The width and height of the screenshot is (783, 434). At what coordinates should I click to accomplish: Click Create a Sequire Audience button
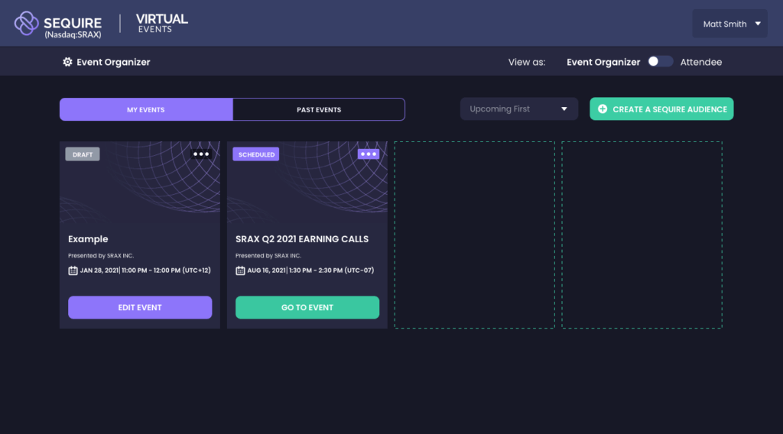click(661, 108)
